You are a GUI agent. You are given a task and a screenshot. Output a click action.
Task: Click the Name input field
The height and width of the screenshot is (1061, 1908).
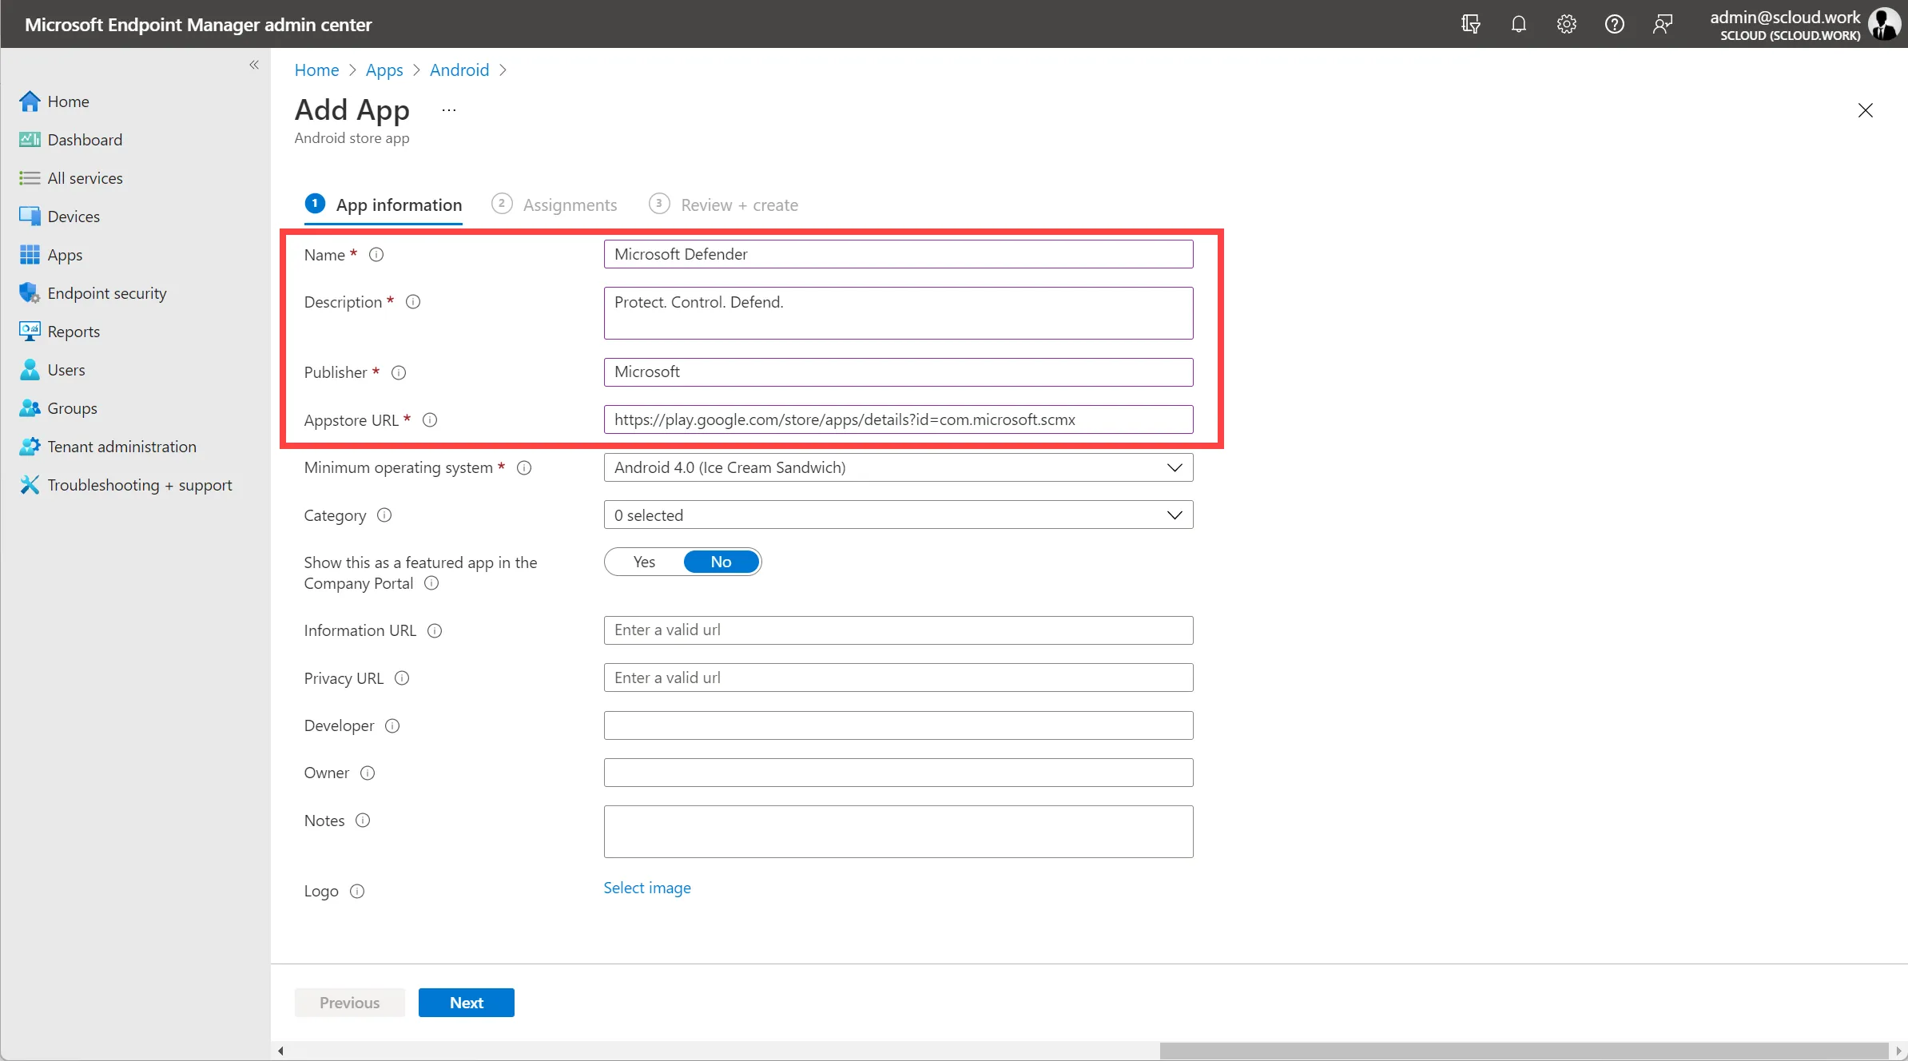898,254
